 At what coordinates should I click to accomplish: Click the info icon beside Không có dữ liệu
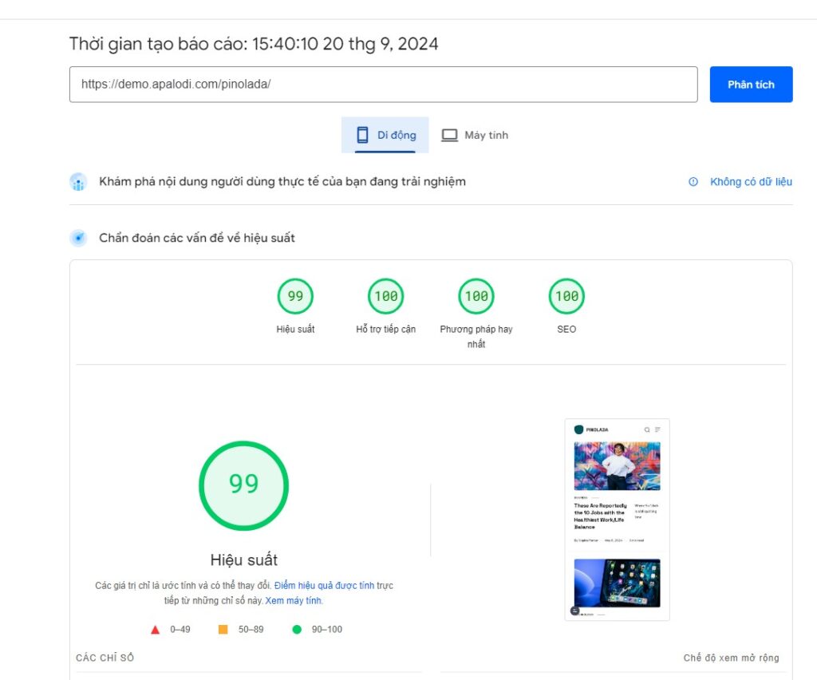(693, 182)
